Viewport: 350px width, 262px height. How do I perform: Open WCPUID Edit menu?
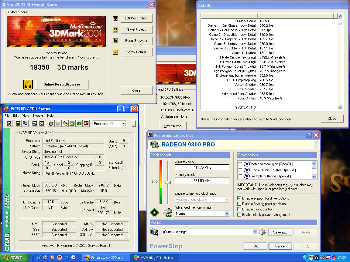coord(16,116)
